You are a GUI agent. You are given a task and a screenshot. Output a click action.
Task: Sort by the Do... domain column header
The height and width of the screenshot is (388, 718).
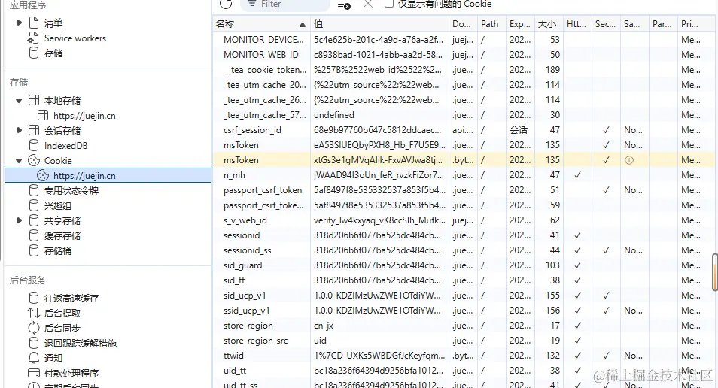(463, 24)
